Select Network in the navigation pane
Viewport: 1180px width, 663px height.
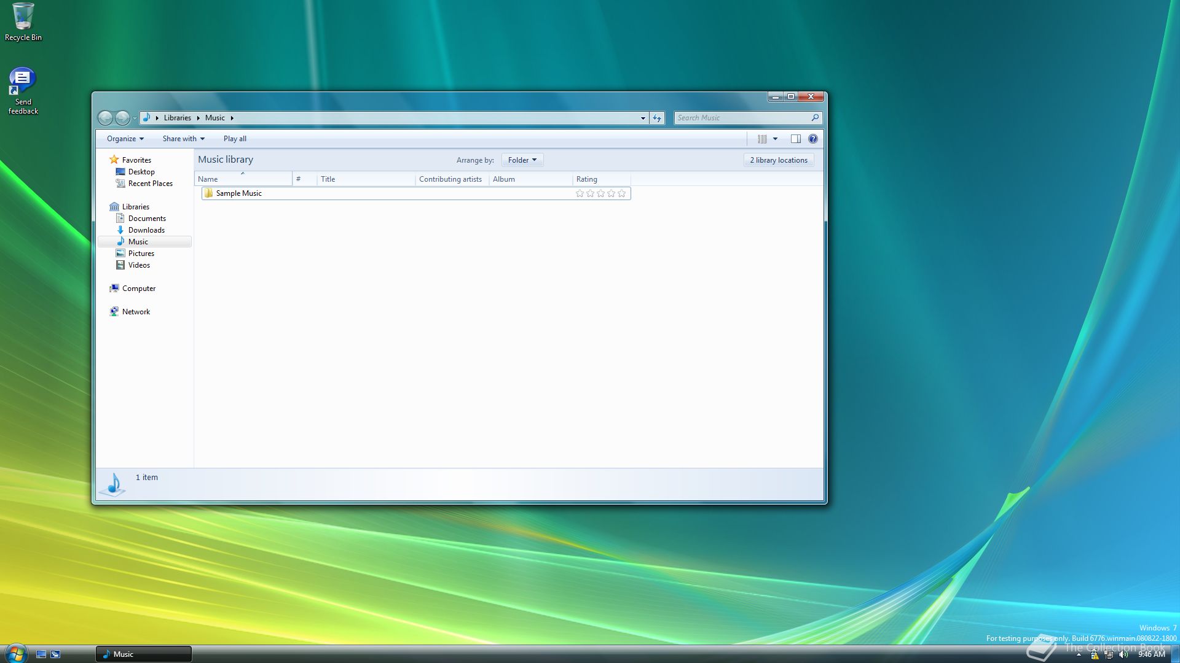(x=136, y=312)
